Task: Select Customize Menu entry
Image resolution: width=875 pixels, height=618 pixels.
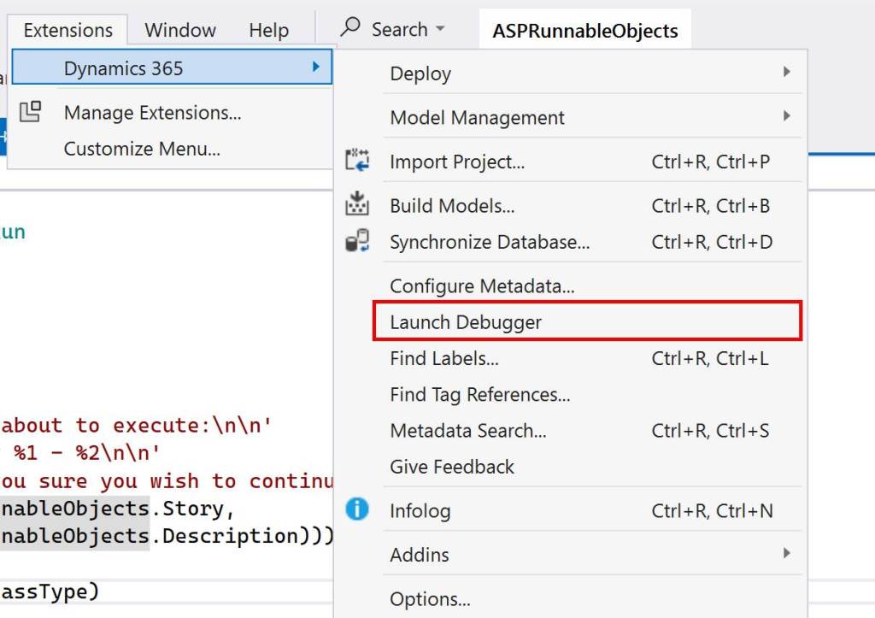Action: 142,149
